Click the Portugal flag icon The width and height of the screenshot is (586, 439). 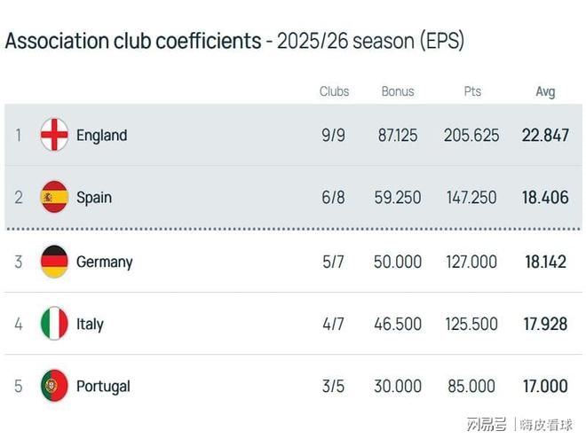point(54,386)
